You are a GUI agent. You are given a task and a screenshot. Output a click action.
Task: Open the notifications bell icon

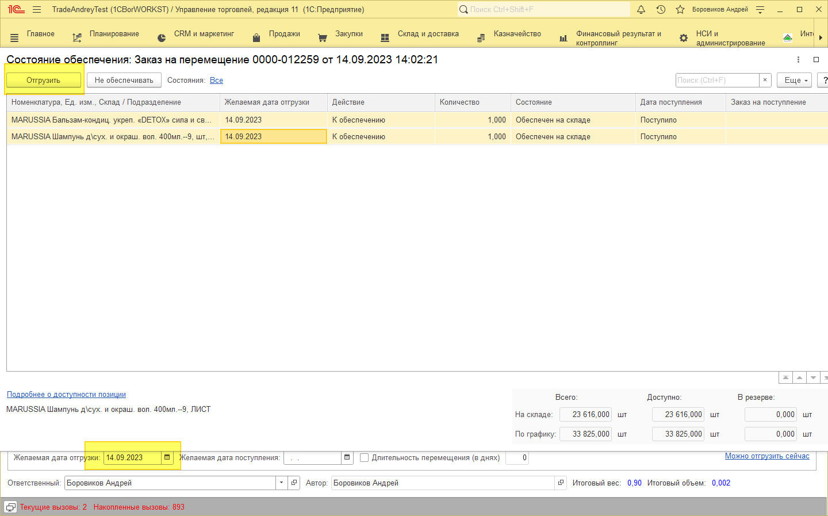641,9
